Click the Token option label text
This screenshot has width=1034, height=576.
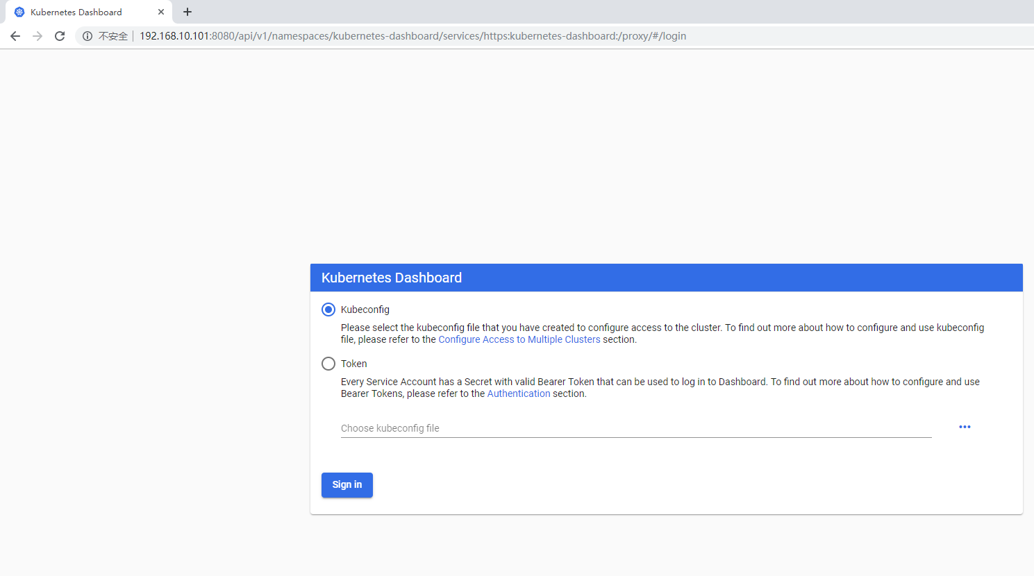[x=354, y=364]
